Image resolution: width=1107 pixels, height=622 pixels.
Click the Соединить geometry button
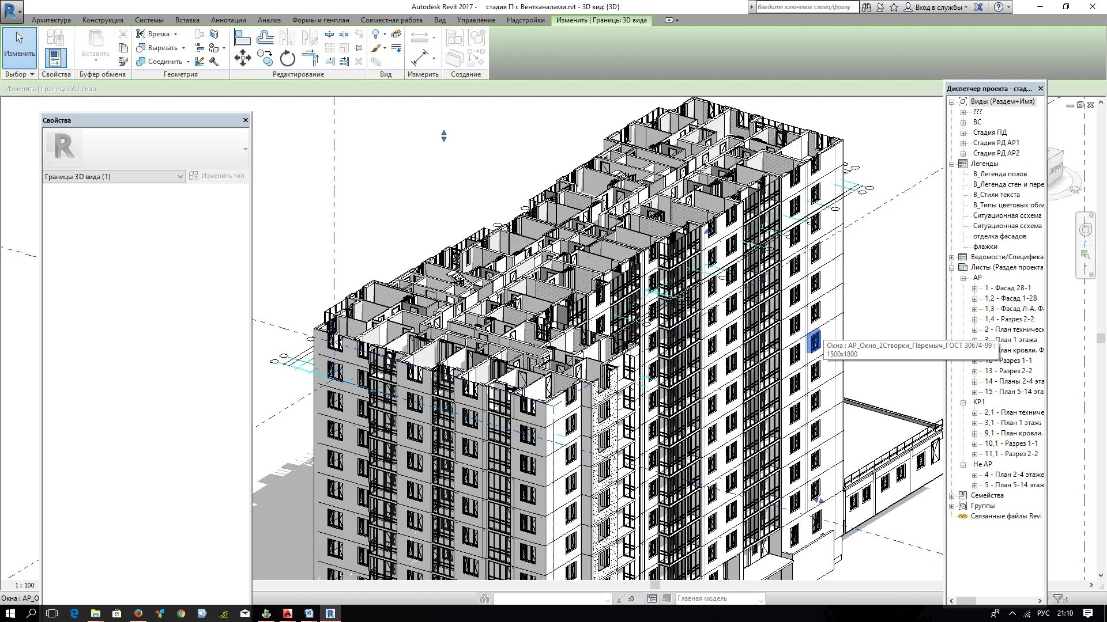pos(164,62)
